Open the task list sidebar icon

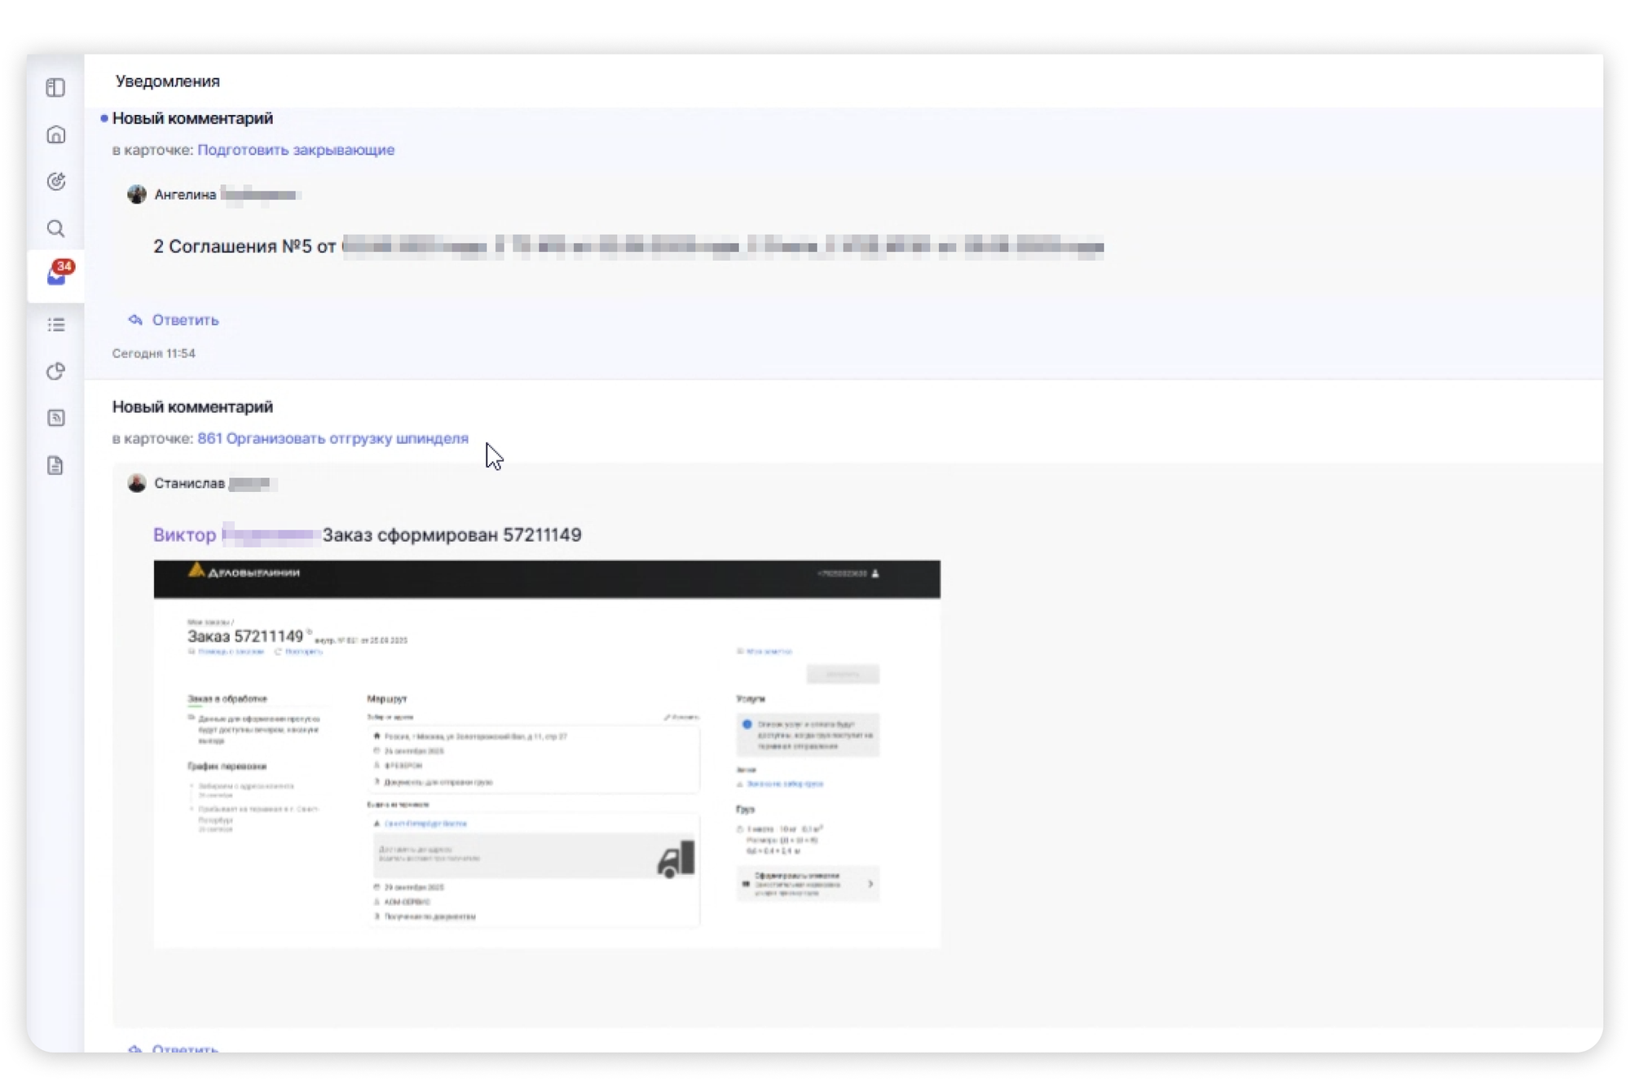coord(55,325)
